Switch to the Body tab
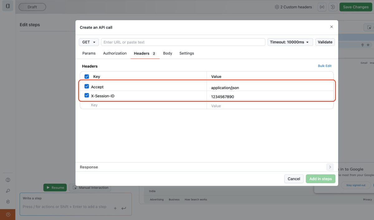This screenshot has height=220, width=374. click(x=167, y=53)
